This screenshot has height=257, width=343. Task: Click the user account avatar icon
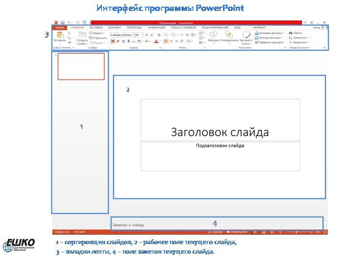click(x=325, y=28)
